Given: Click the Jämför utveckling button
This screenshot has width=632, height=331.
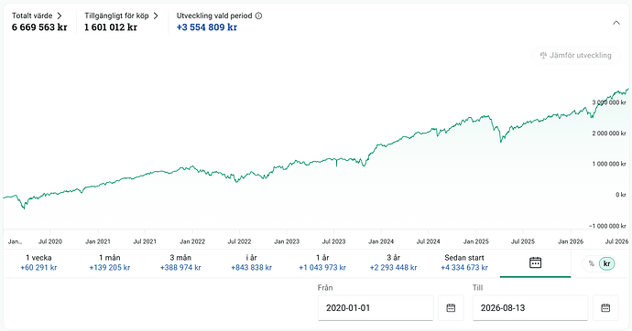Looking at the screenshot, I should pyautogui.click(x=576, y=56).
